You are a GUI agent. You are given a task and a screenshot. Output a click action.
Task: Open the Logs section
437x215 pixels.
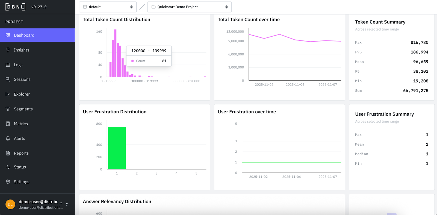[37, 65]
